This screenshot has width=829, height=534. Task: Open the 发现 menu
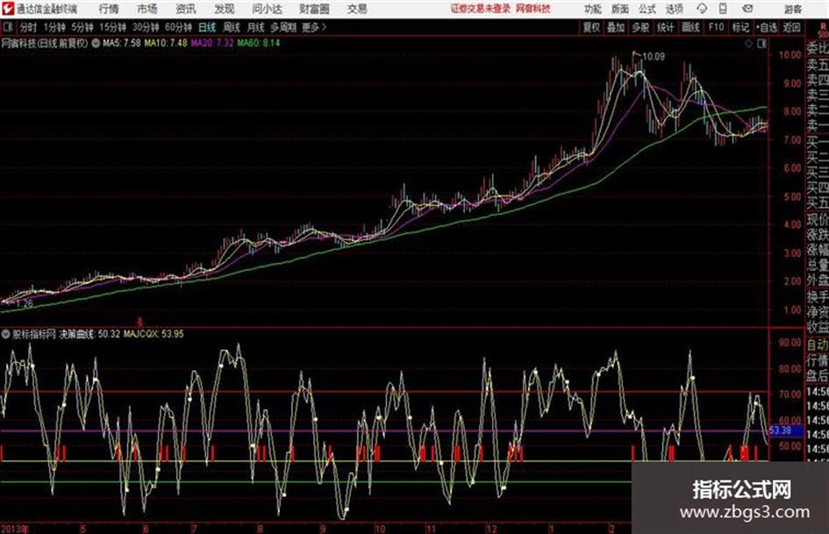coord(225,9)
